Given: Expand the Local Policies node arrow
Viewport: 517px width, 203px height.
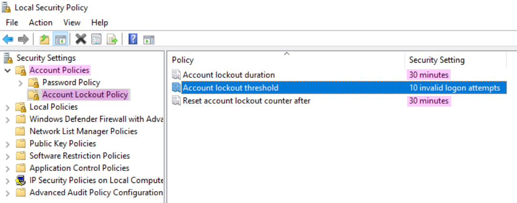Looking at the screenshot, I should (8, 107).
